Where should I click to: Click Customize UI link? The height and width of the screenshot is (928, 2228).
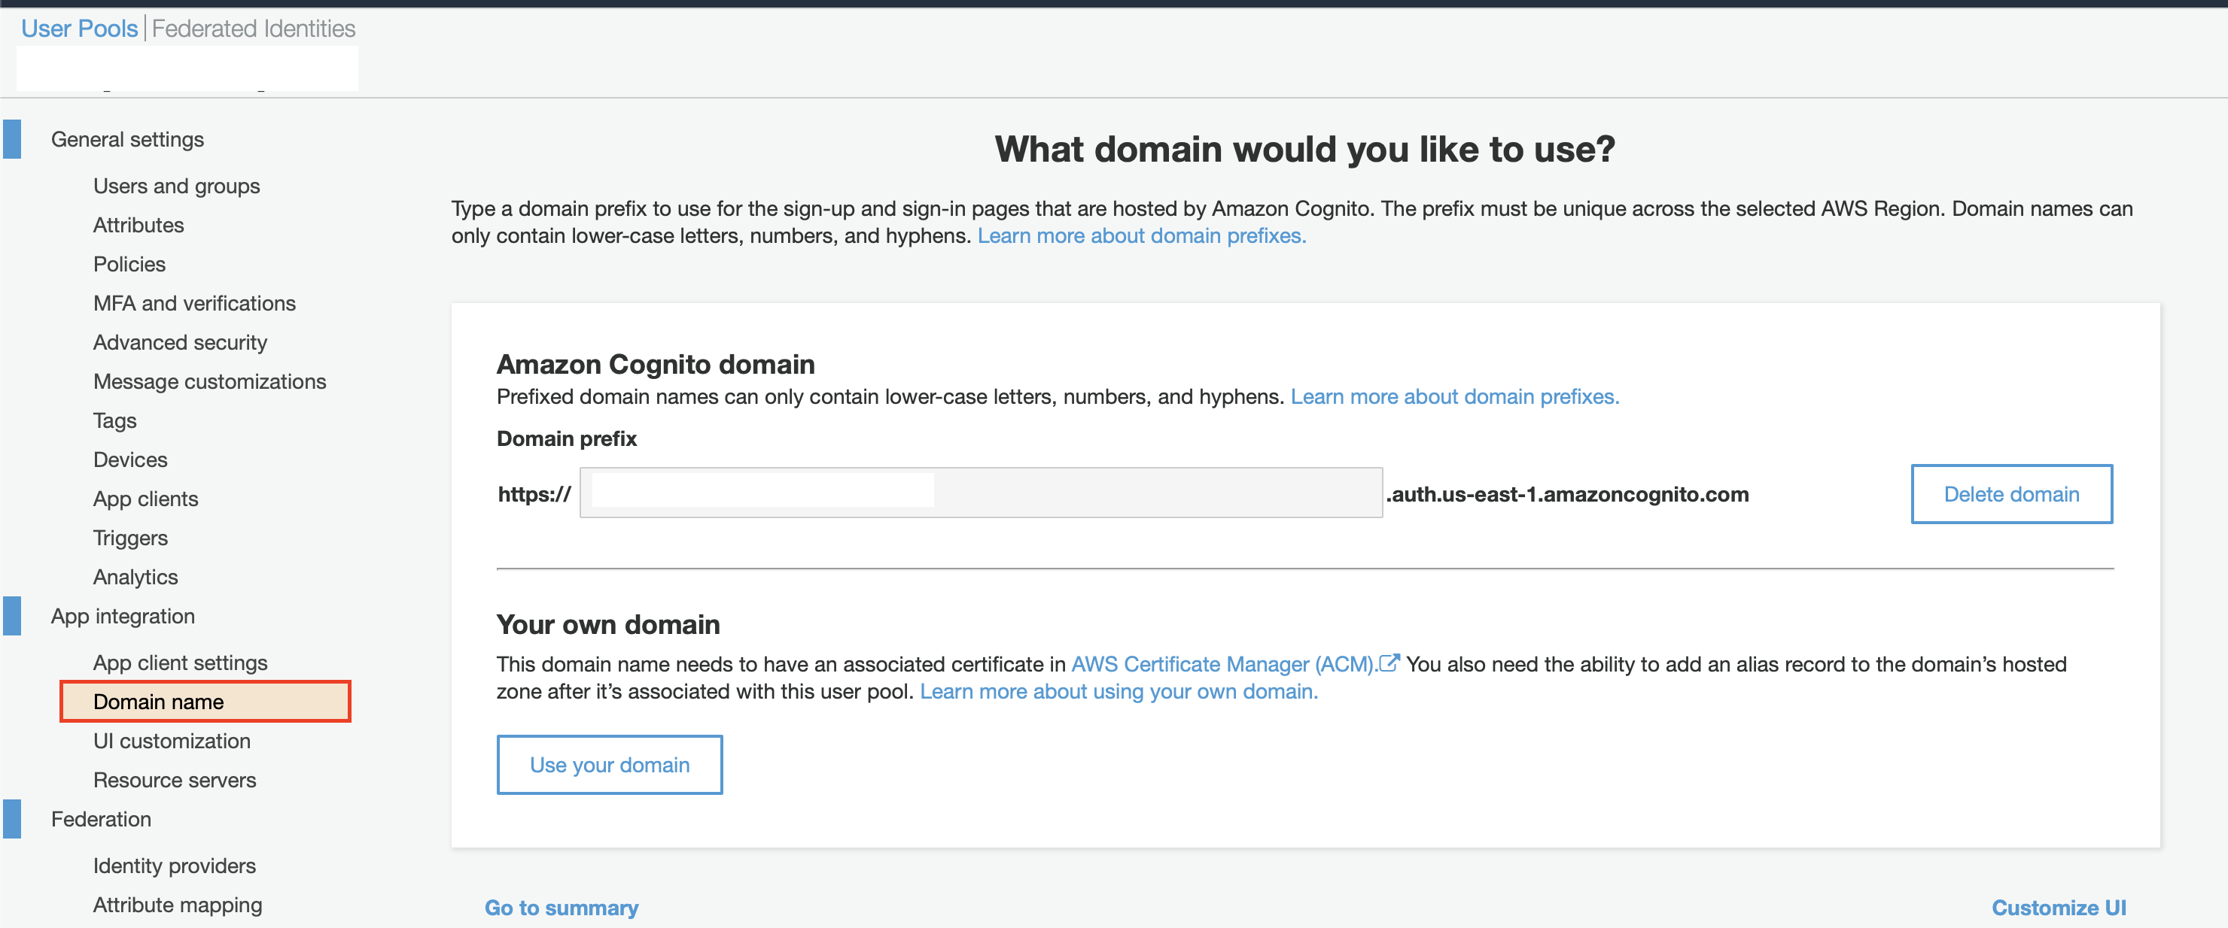tap(2058, 907)
